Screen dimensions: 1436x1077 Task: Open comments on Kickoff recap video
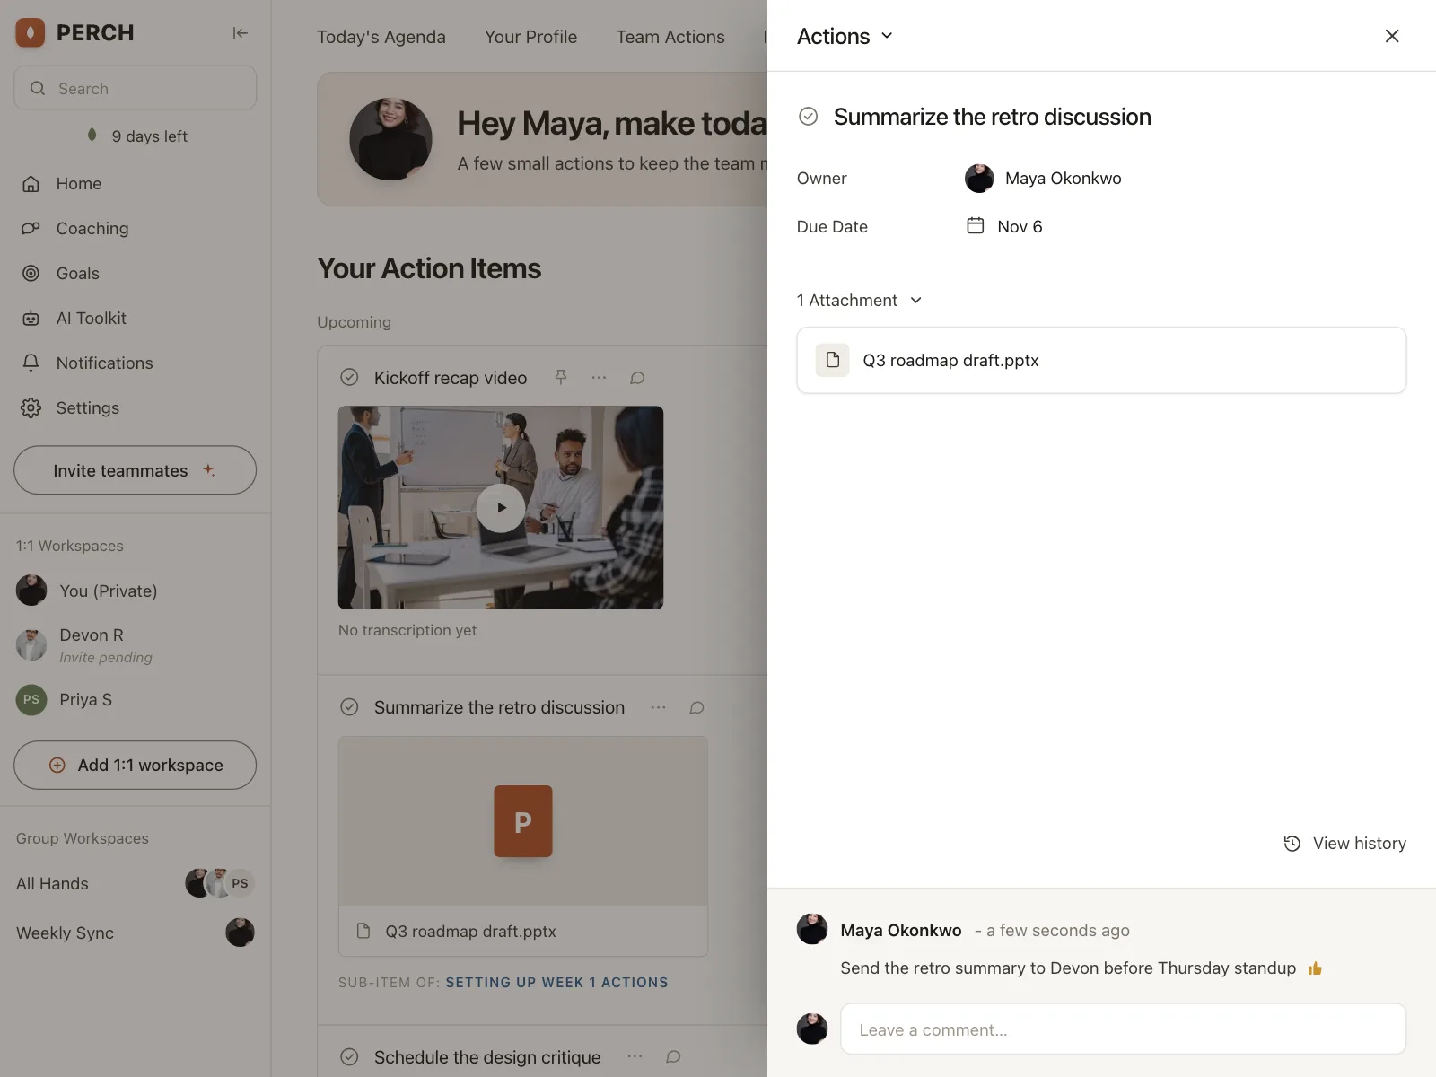pos(637,378)
